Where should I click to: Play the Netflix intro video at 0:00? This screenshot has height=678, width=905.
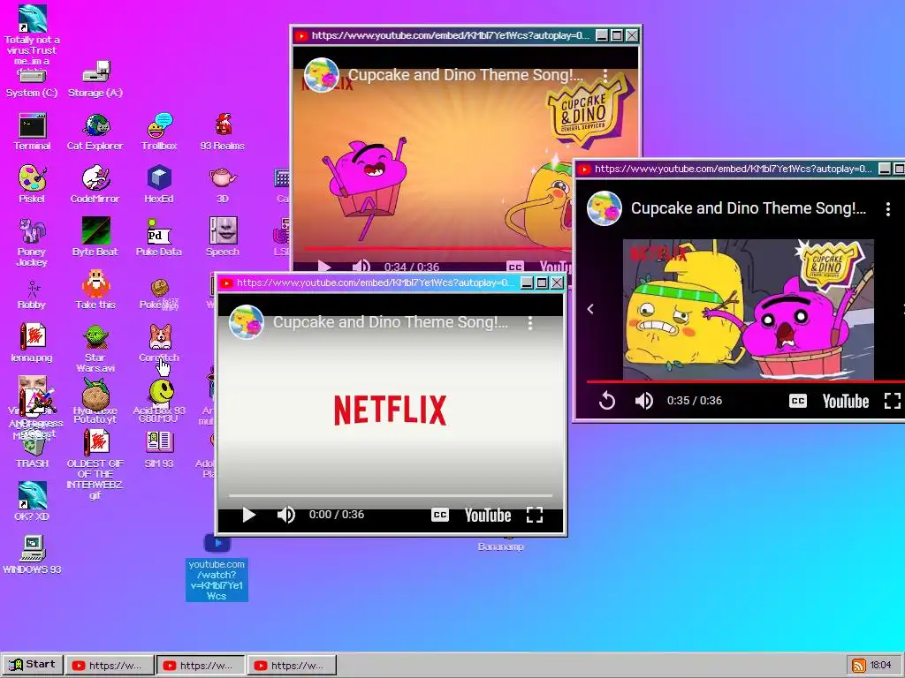tap(248, 515)
